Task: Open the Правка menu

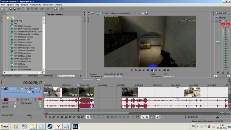Action: [x=10, y=5]
